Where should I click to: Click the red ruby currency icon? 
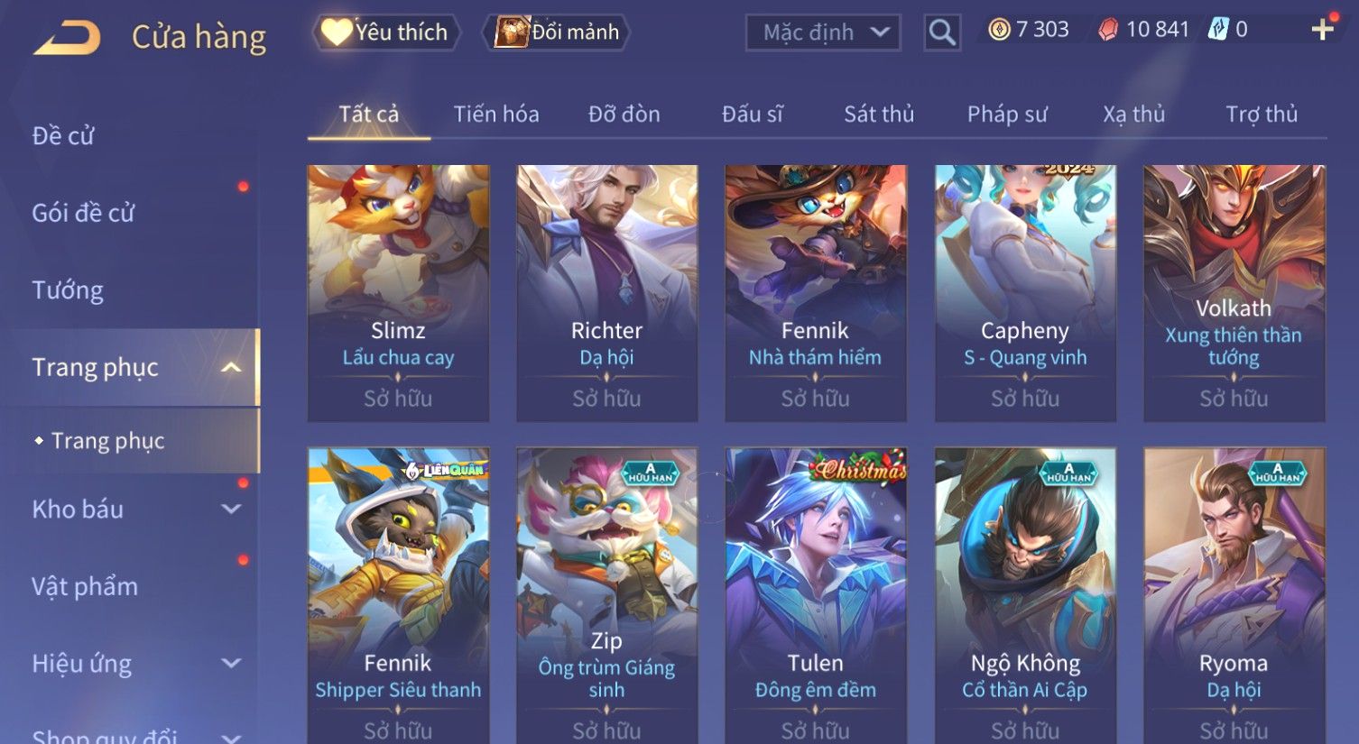click(1108, 30)
